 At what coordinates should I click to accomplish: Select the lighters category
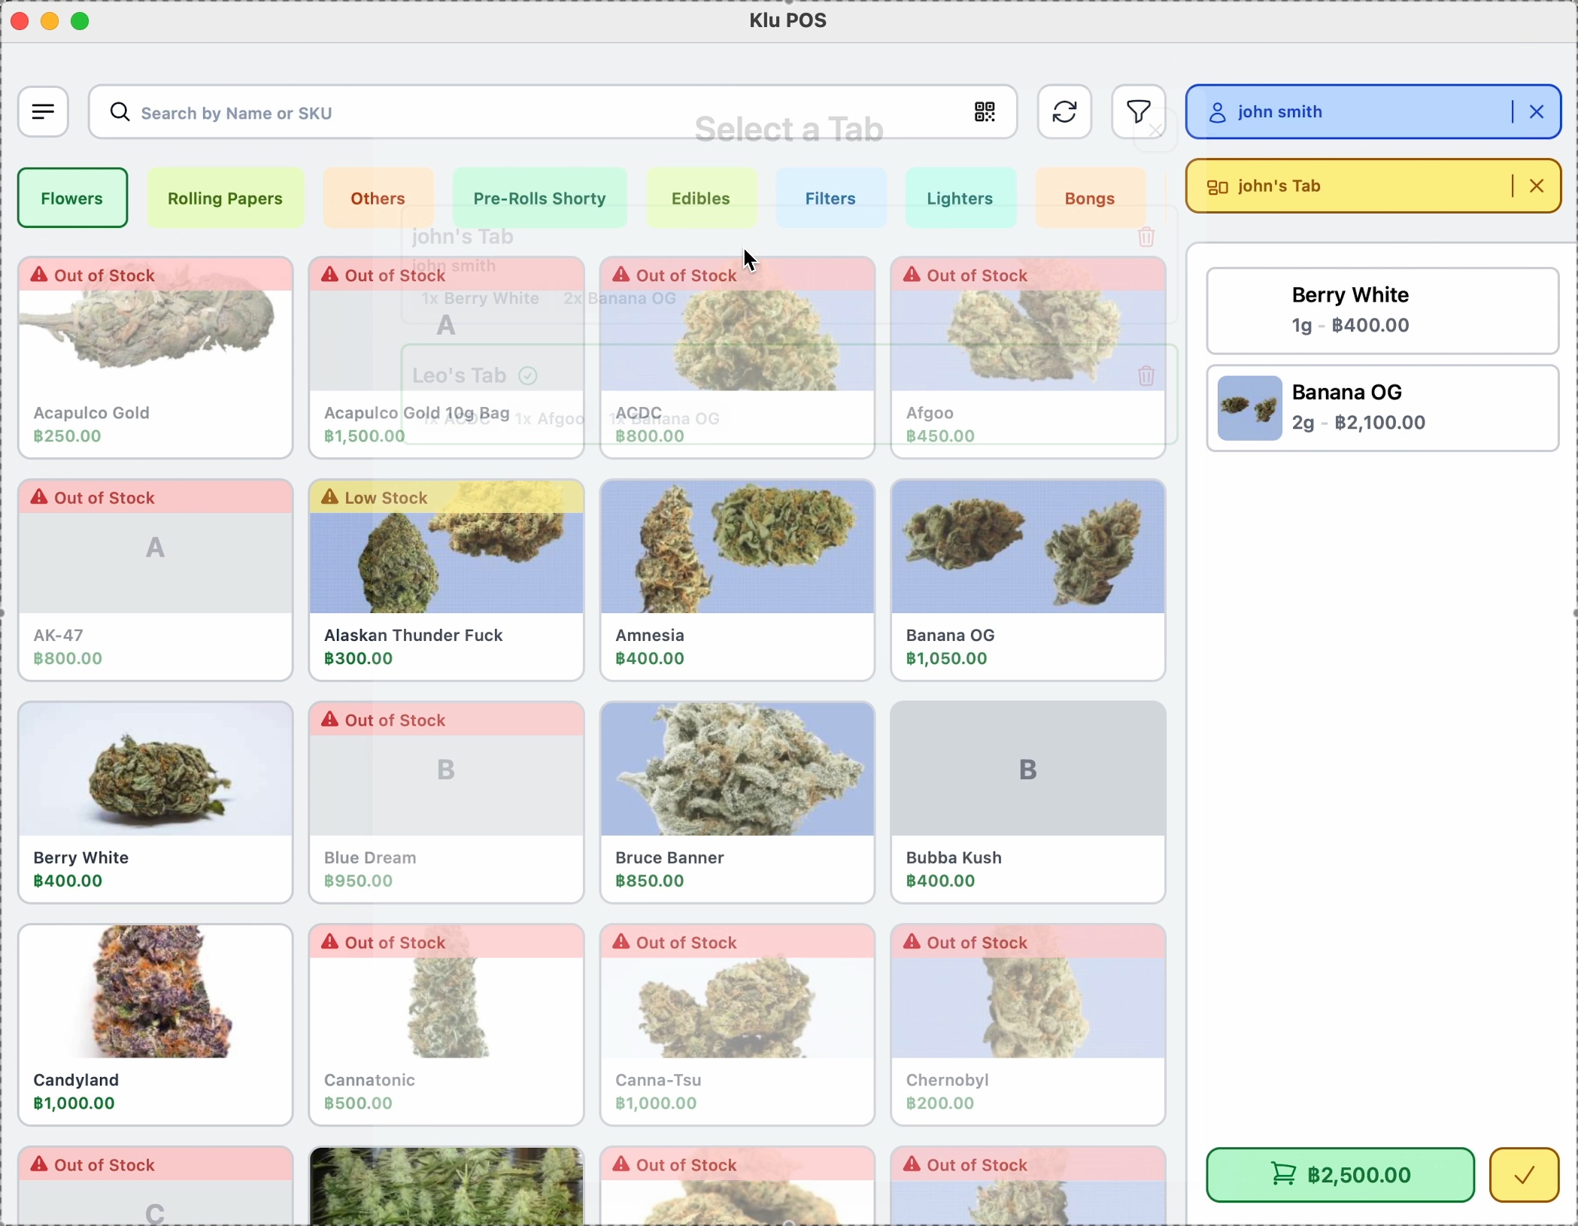coord(960,199)
